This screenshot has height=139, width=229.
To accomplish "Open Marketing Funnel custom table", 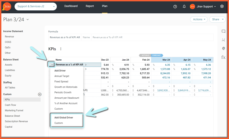I will 14,110.
